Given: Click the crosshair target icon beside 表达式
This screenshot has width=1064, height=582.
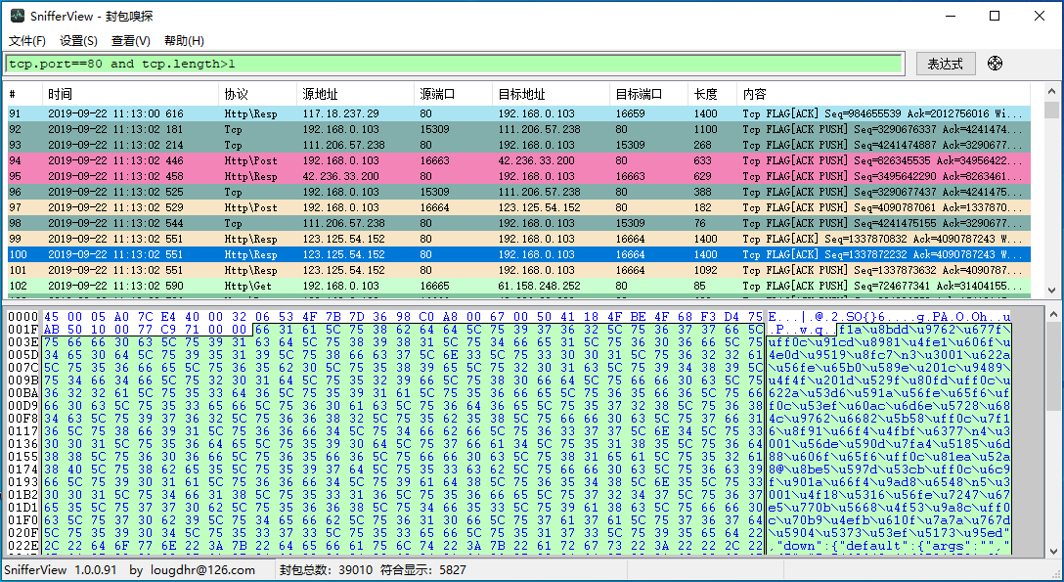Looking at the screenshot, I should 995,63.
